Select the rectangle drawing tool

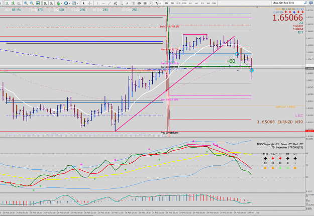click(x=145, y=3)
